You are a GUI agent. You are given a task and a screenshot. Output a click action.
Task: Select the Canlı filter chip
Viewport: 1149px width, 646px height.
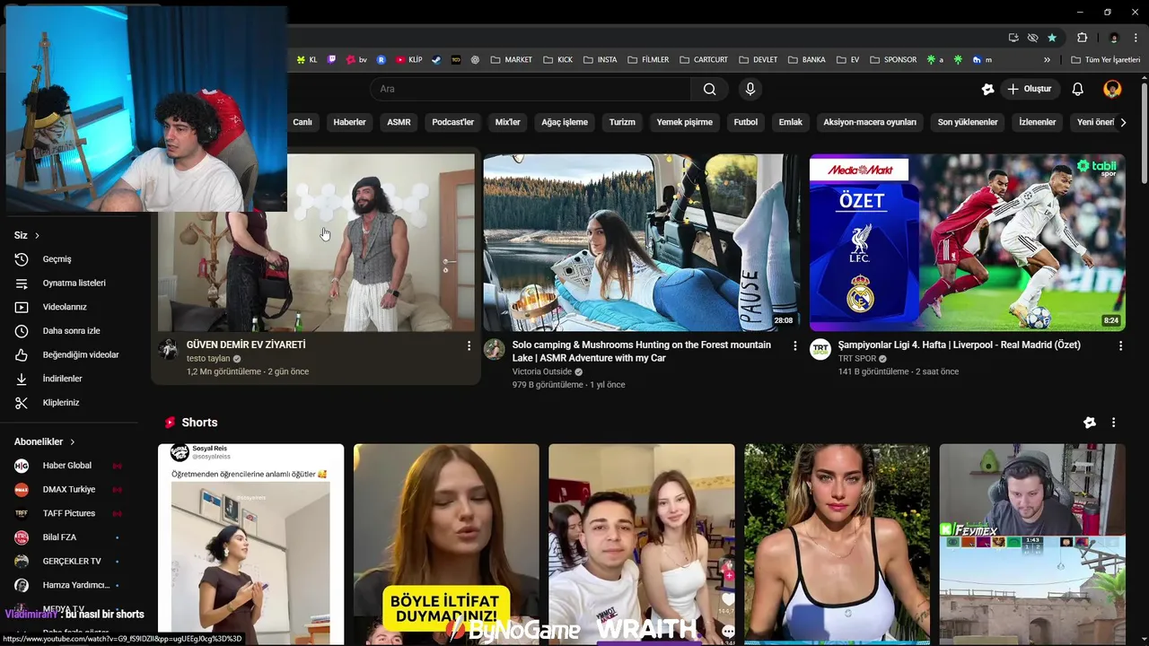303,122
